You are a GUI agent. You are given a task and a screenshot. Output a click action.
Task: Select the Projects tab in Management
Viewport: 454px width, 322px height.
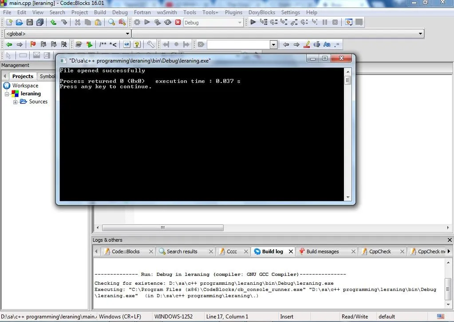click(23, 76)
